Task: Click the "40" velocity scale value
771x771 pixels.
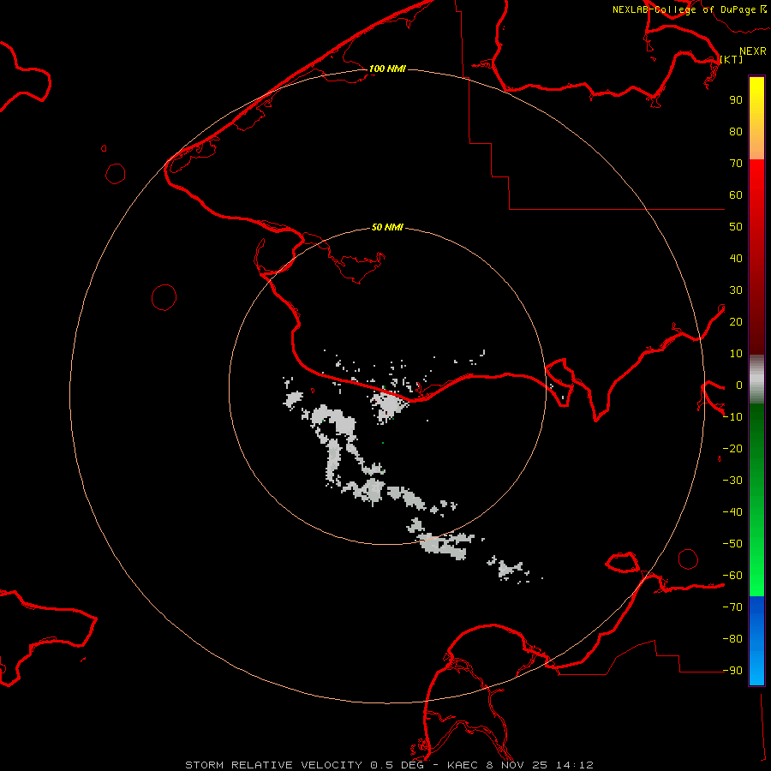Action: [736, 258]
